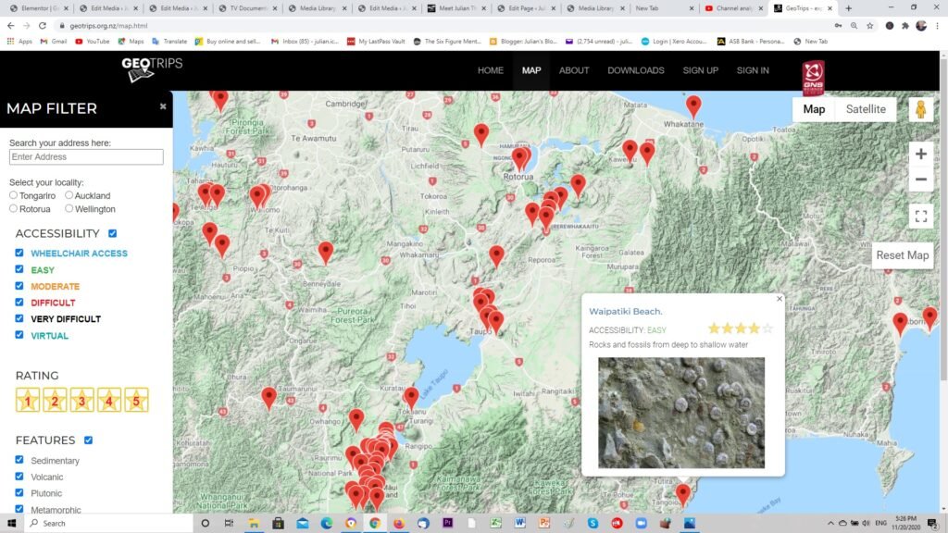This screenshot has height=533, width=948.
Task: Close the Map Filter panel
Action: [x=163, y=106]
